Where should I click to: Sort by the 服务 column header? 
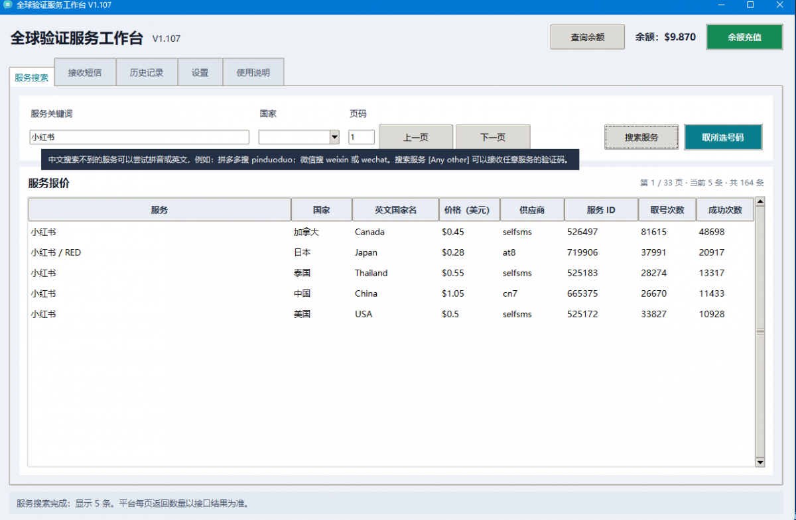(x=159, y=210)
